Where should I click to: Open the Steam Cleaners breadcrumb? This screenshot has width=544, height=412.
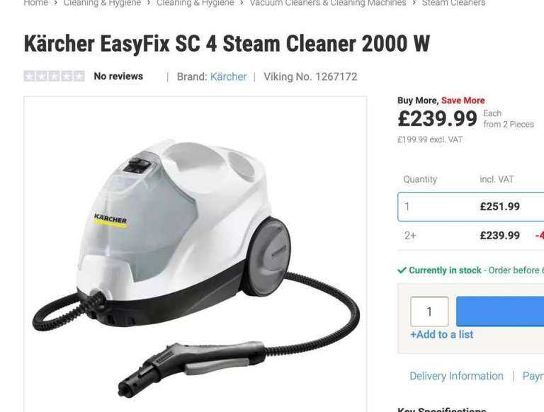(453, 3)
